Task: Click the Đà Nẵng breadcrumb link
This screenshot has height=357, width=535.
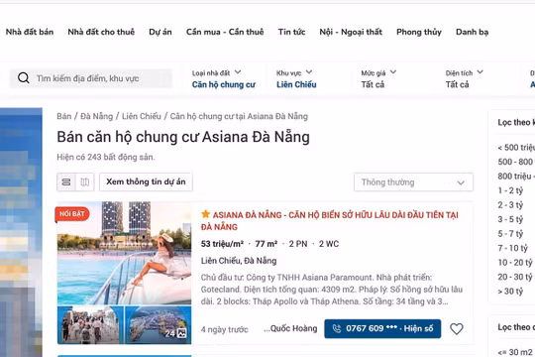Action: click(x=96, y=116)
